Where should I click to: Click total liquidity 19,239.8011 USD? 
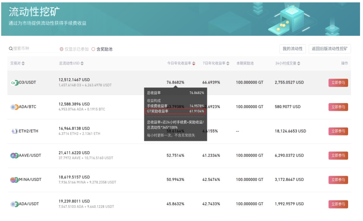click(x=74, y=201)
